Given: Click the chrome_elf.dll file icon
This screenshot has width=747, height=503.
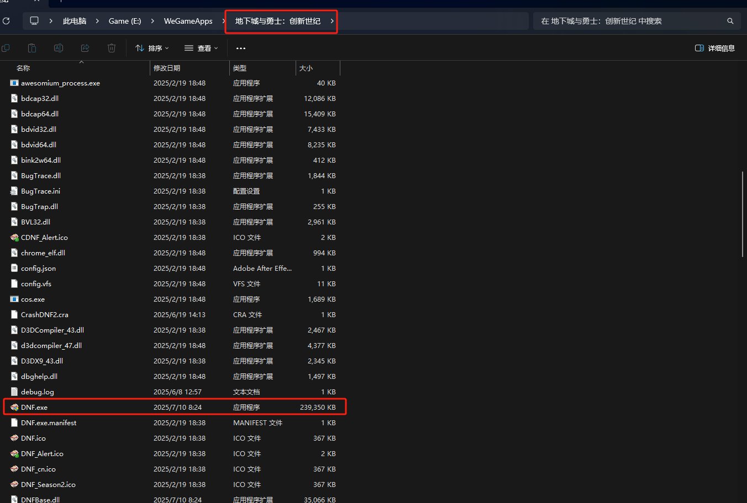Looking at the screenshot, I should pos(14,253).
